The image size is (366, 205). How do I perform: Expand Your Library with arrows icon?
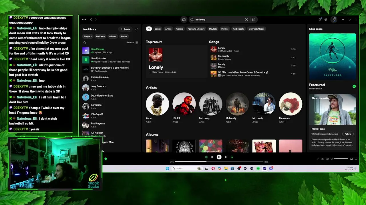pos(136,29)
